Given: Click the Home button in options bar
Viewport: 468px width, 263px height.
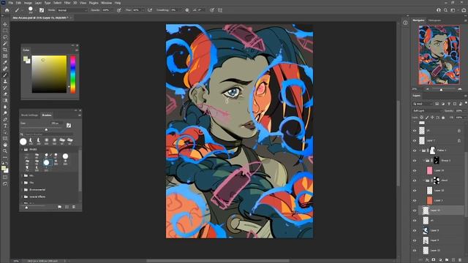Looking at the screenshot, I should pyautogui.click(x=7, y=10).
